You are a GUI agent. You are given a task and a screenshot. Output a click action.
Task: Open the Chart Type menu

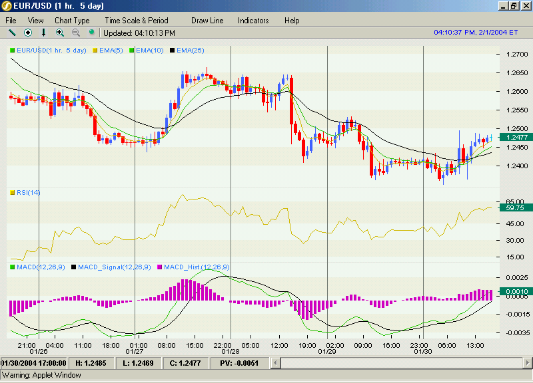[72, 21]
